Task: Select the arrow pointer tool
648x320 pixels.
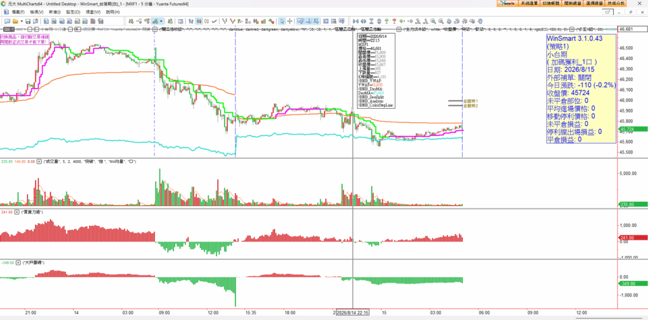Action: [x=282, y=21]
